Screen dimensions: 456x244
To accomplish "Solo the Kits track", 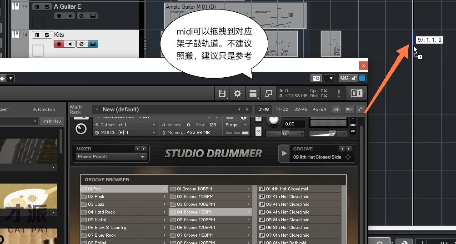I will [46, 35].
